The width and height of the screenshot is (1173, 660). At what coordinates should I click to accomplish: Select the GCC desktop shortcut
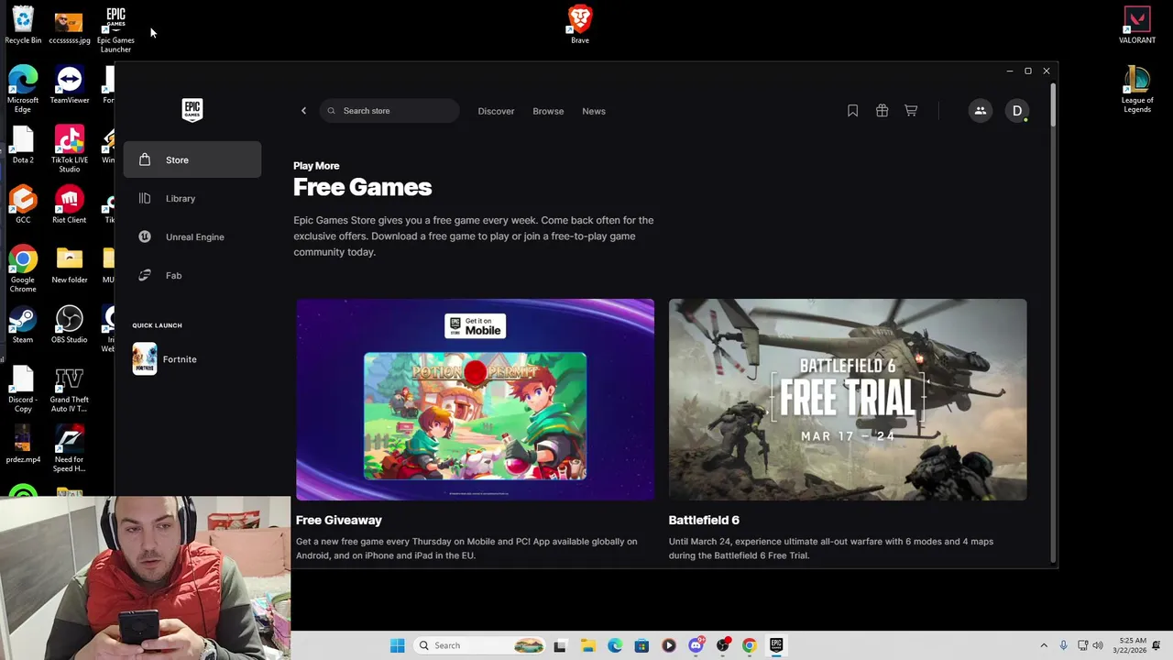point(23,204)
